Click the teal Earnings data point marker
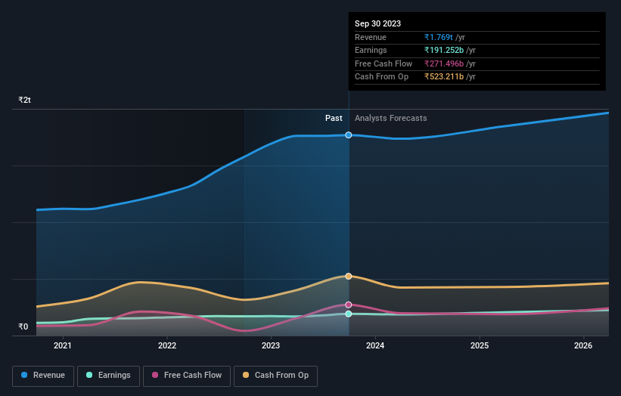This screenshot has height=396, width=621. tap(349, 314)
